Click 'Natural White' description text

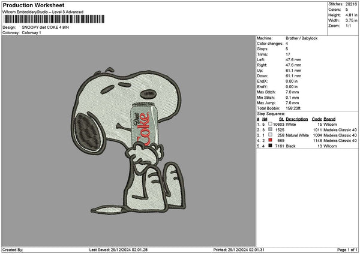point(297,135)
